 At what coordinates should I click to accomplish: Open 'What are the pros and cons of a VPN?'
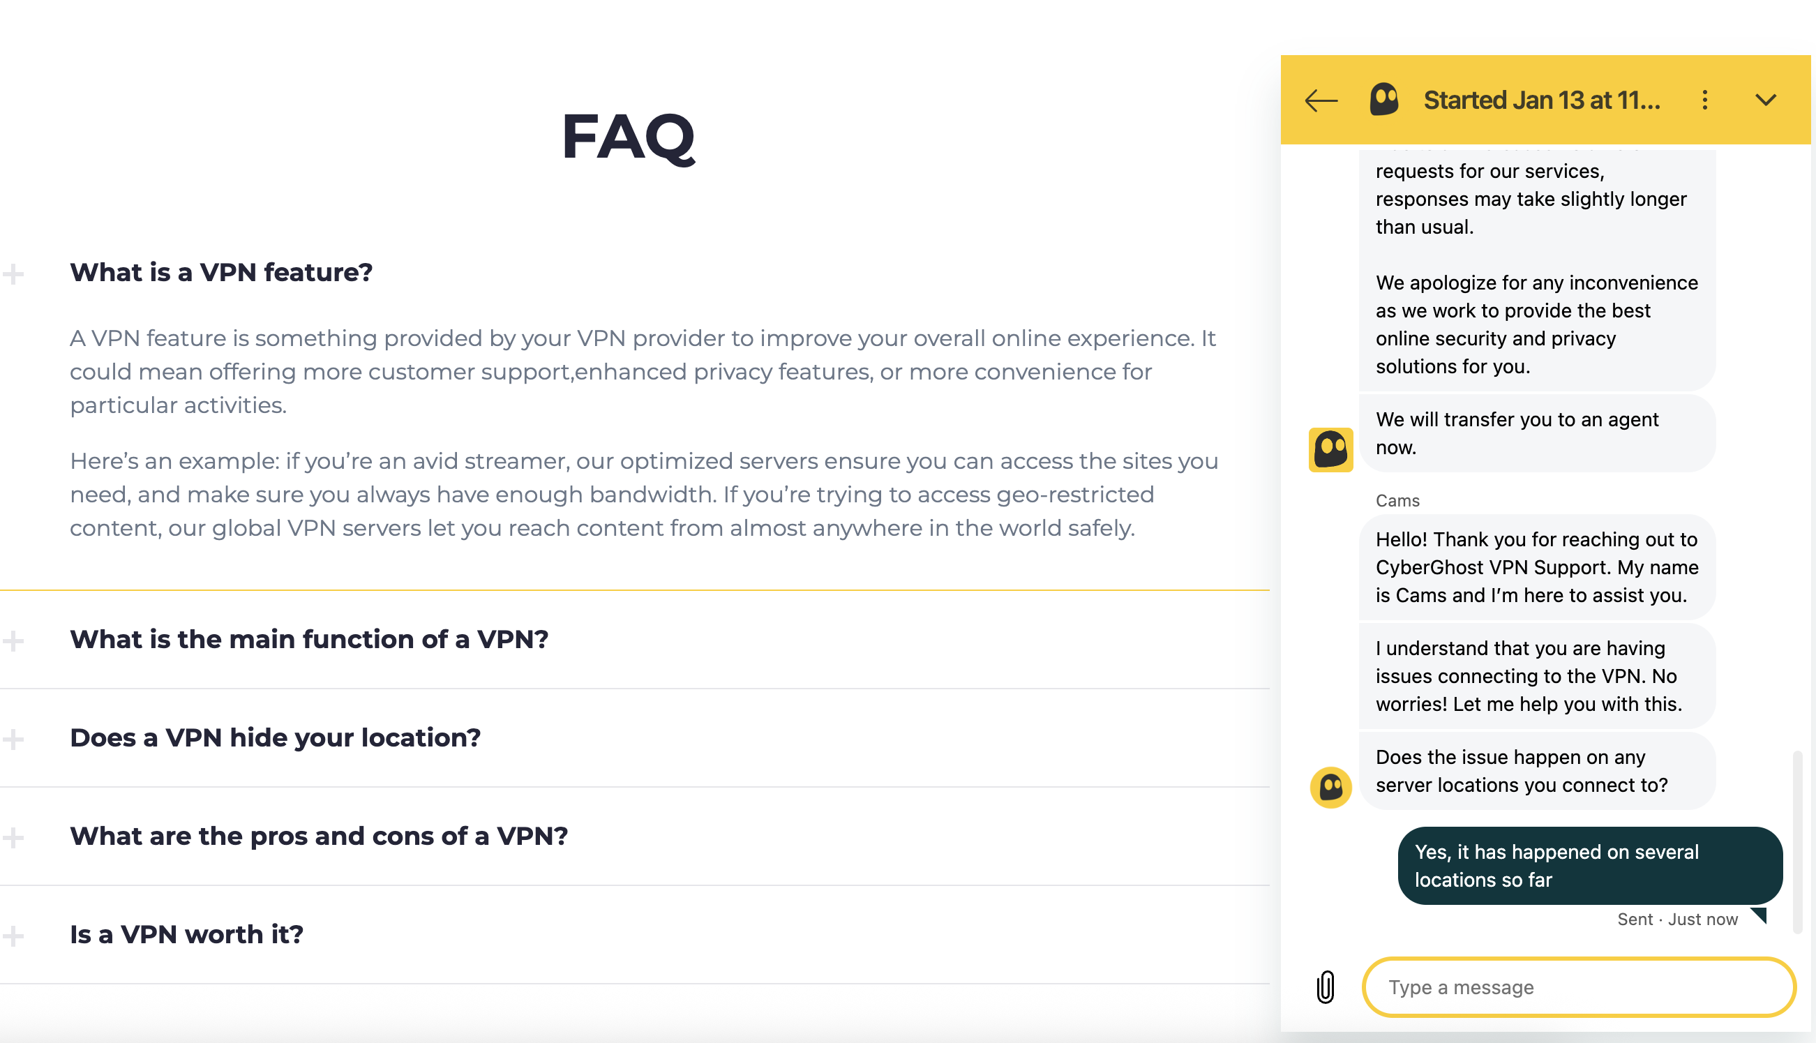coord(319,836)
